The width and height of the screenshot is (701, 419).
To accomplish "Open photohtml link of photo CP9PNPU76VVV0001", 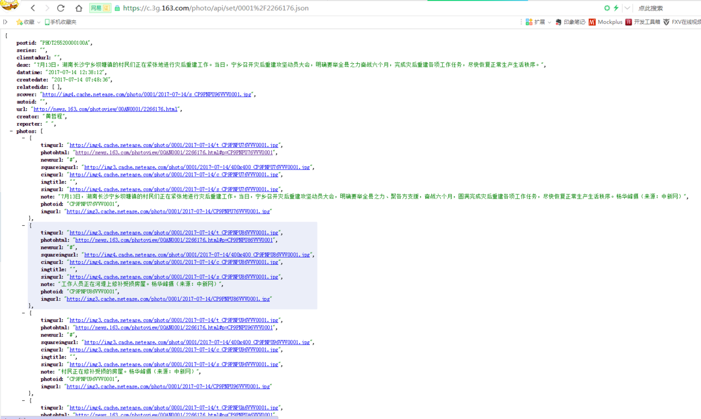I will [x=174, y=152].
